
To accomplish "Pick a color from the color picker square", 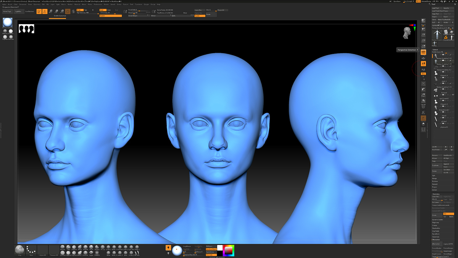I will (x=229, y=251).
